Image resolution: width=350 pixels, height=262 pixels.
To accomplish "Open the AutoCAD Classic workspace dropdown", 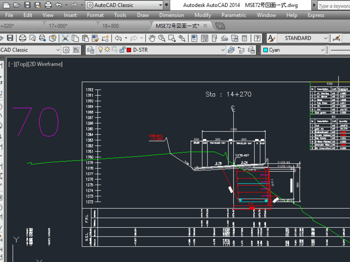I will [160, 5].
